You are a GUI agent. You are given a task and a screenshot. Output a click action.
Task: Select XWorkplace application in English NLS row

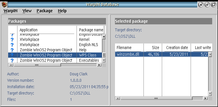tap(29, 45)
